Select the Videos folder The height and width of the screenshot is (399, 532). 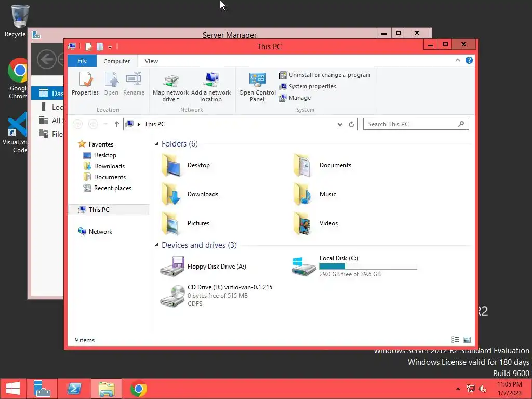click(x=315, y=223)
